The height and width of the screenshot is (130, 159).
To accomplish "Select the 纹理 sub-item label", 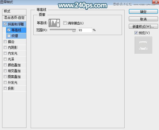I will (x=15, y=36).
